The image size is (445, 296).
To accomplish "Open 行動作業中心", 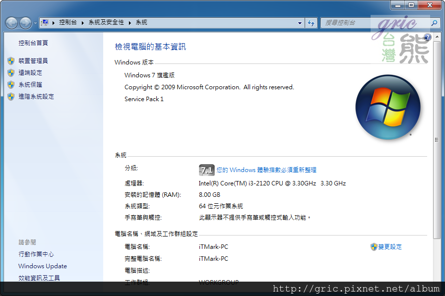I will [x=36, y=254].
